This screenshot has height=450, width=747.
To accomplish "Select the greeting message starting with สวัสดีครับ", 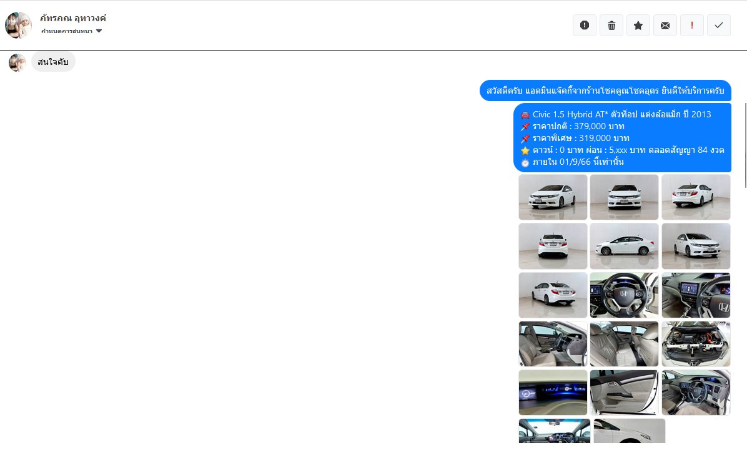I will (x=605, y=90).
